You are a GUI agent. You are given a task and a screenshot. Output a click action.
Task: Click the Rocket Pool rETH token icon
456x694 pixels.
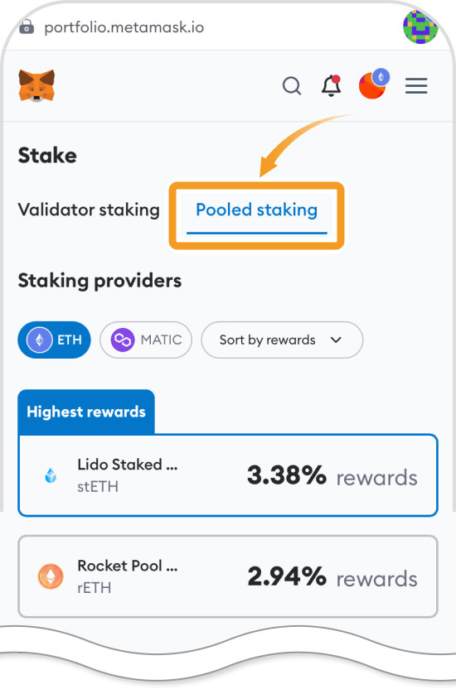point(51,576)
